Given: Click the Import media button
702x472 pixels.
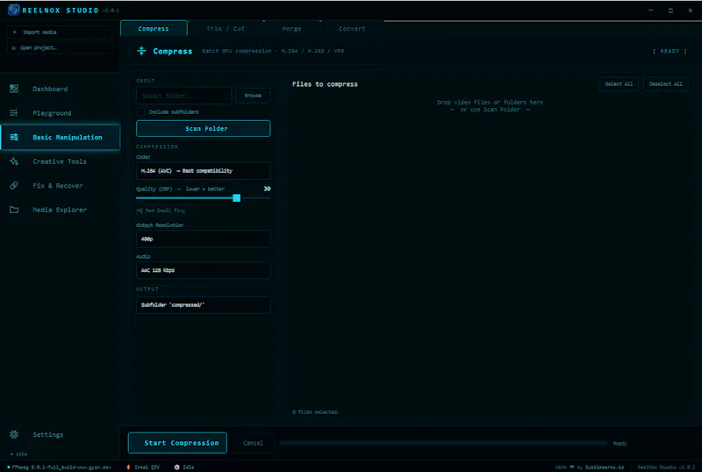Looking at the screenshot, I should click(60, 32).
